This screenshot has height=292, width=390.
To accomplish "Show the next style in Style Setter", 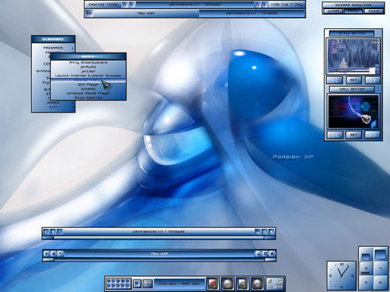I will click(372, 80).
